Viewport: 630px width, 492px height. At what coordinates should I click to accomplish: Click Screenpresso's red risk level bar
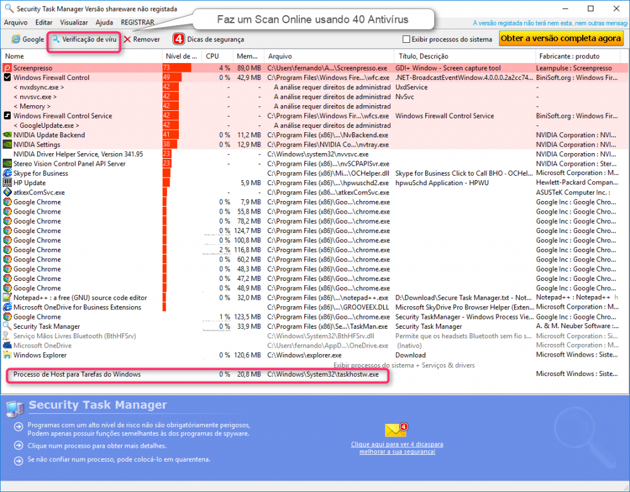pos(176,67)
